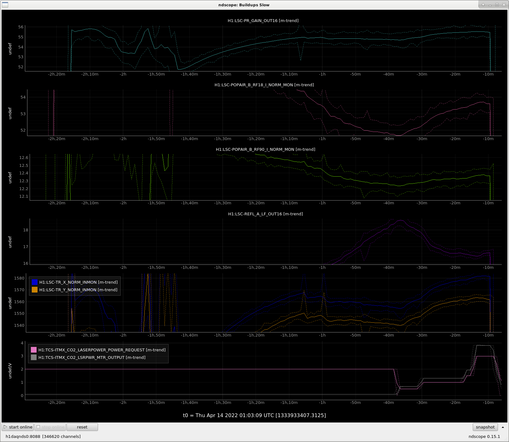Click the ndscope 0.15.1 version text

[484, 436]
